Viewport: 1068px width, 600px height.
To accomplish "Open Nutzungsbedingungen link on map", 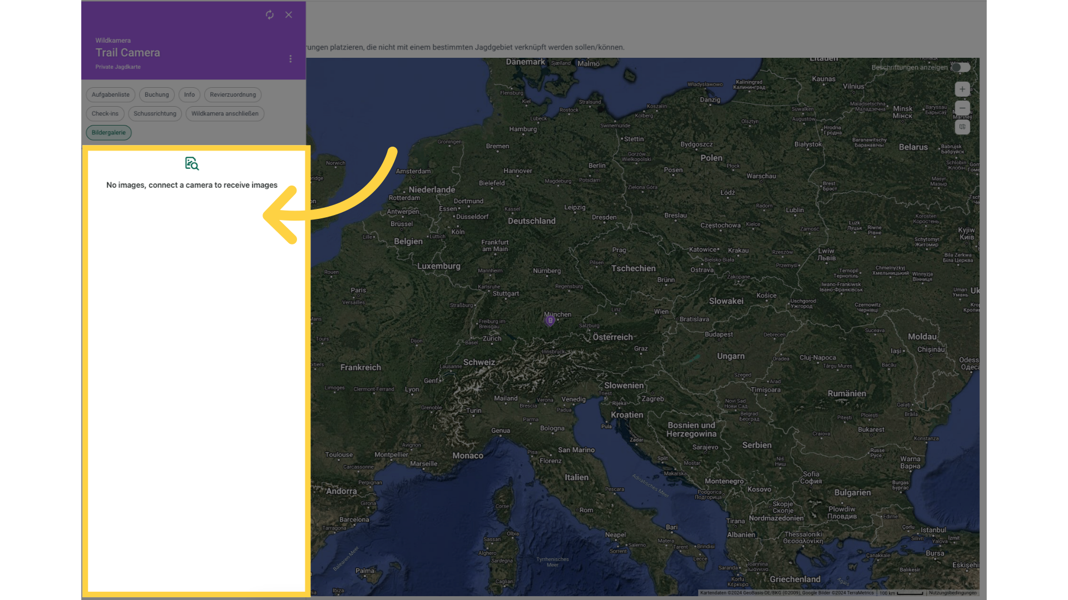I will [953, 593].
